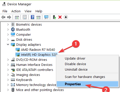Expand the IDE ATA/ATAPI controllers node

(x=8, y=70)
